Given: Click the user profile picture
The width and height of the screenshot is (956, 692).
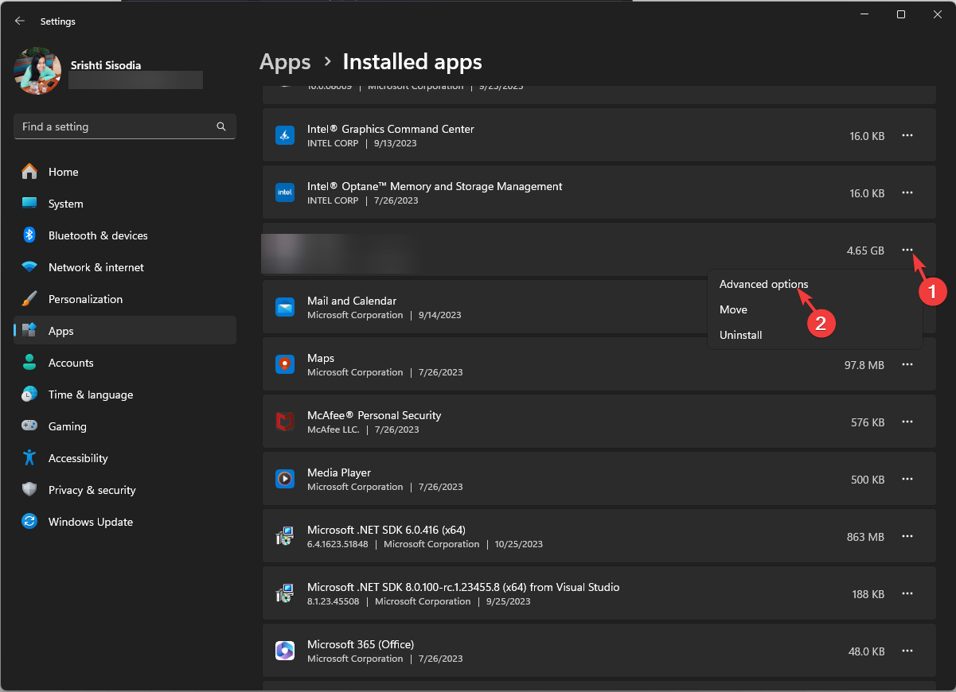Looking at the screenshot, I should pos(37,72).
